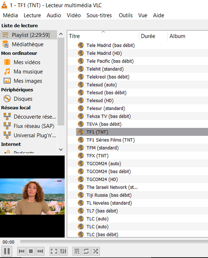This screenshot has height=258, width=208.
Task: Click the Flux réseau network icon
Action: [7, 126]
